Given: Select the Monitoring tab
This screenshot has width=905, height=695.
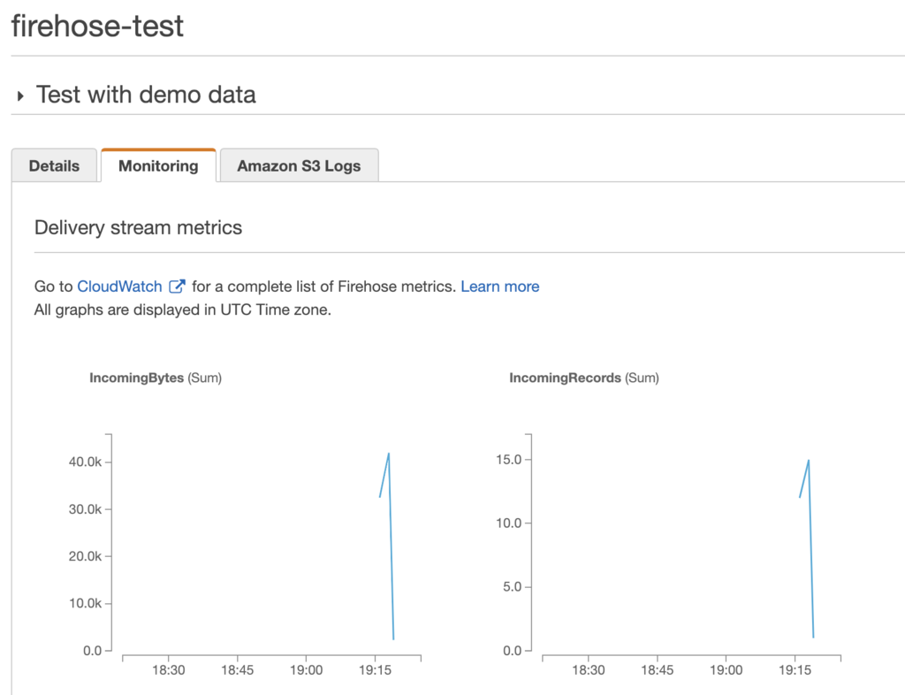Looking at the screenshot, I should [x=158, y=165].
